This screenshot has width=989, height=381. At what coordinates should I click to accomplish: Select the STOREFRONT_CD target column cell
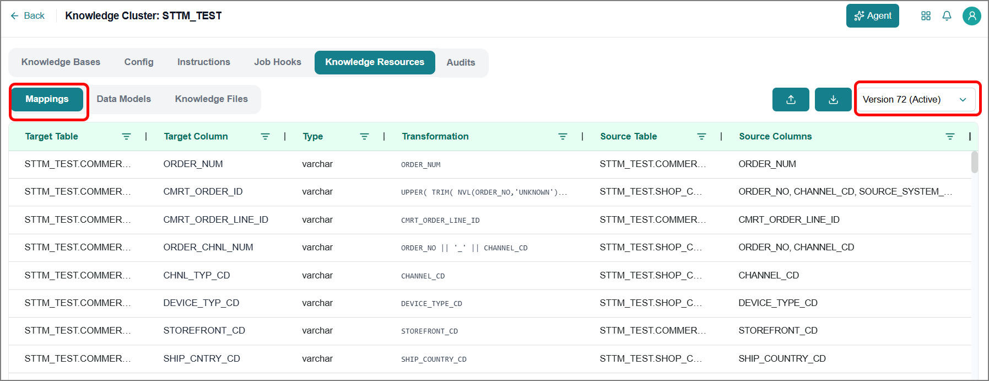point(204,331)
